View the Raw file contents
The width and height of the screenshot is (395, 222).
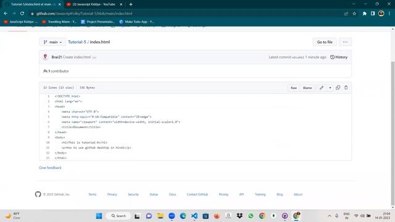(x=294, y=88)
